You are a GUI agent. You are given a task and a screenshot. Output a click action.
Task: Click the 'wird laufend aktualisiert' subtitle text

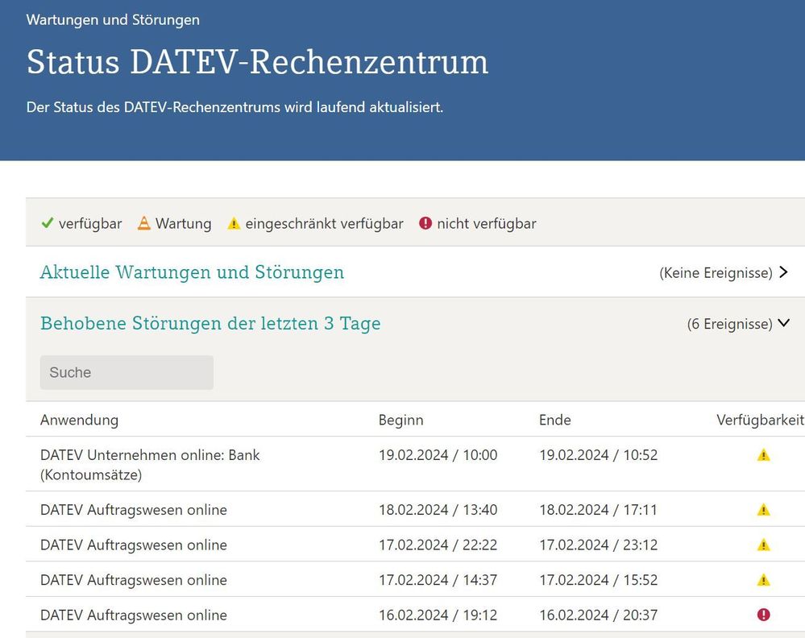(x=364, y=107)
